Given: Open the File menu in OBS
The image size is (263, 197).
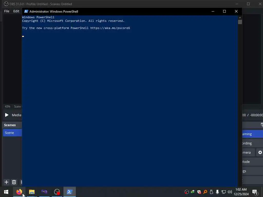Looking at the screenshot, I should [7, 11].
